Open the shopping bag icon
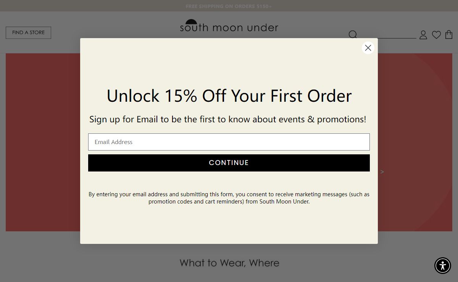 [x=449, y=35]
